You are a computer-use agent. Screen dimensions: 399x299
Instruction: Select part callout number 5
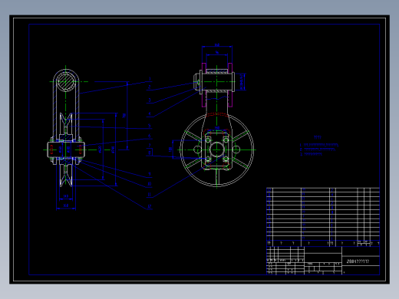[150, 126]
